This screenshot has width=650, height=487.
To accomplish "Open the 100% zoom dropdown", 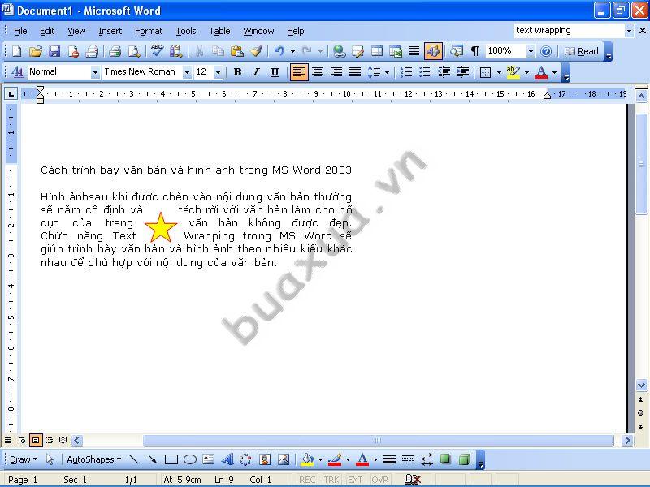I will pos(531,51).
